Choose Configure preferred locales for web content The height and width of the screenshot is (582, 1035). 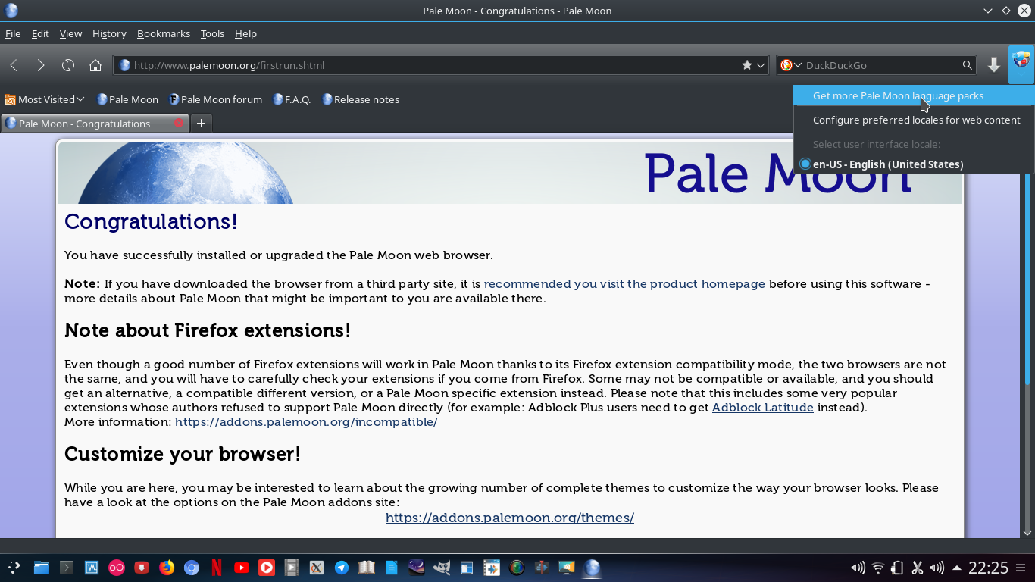pyautogui.click(x=917, y=120)
